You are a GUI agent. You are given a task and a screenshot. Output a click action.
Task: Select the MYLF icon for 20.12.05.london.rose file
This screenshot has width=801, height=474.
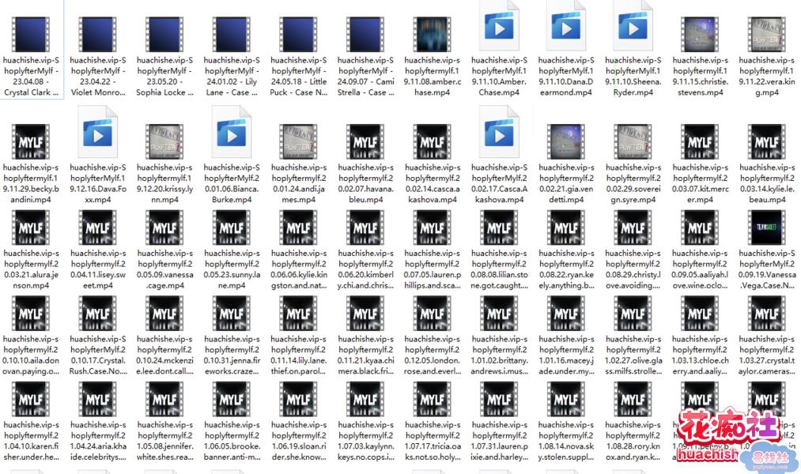(x=433, y=314)
